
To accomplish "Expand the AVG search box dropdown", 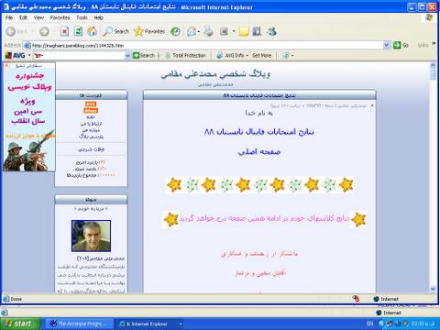I will [127, 55].
